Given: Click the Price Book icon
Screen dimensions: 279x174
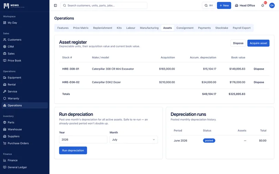Looking at the screenshot, I should tap(5, 61).
